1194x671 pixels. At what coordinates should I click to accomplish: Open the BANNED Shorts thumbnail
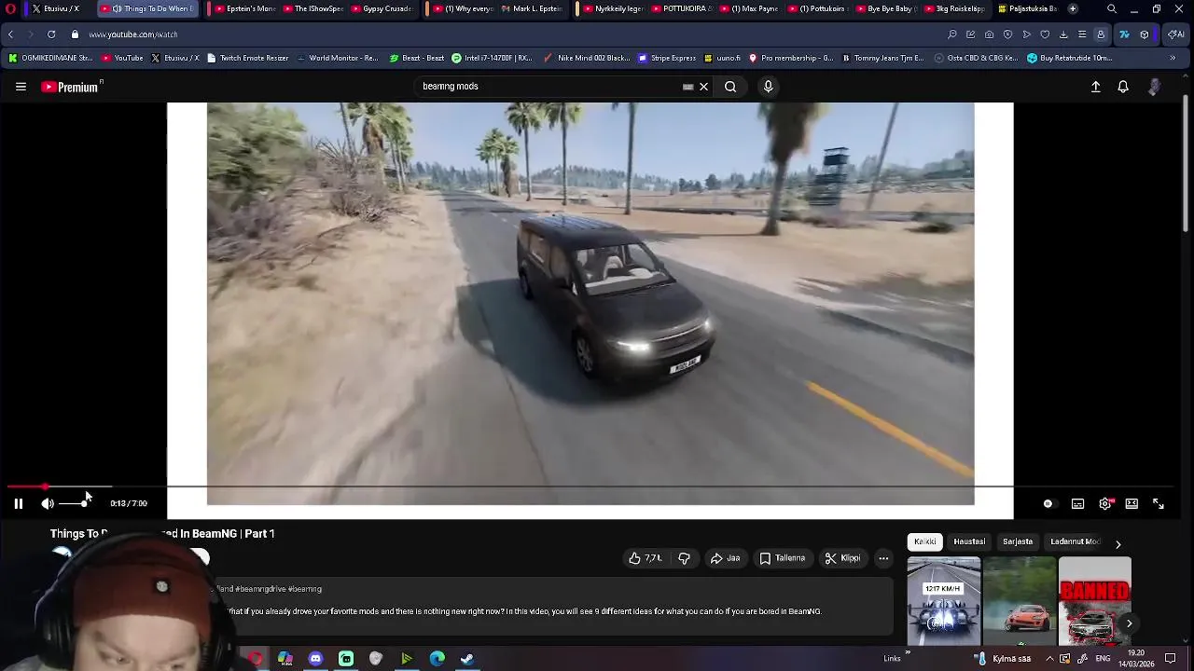1095,601
